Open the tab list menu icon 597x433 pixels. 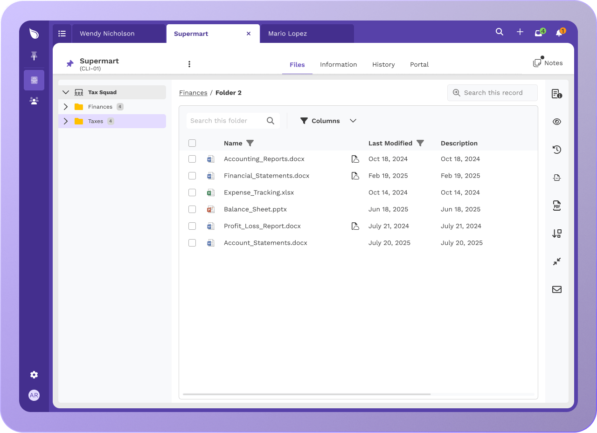[62, 34]
